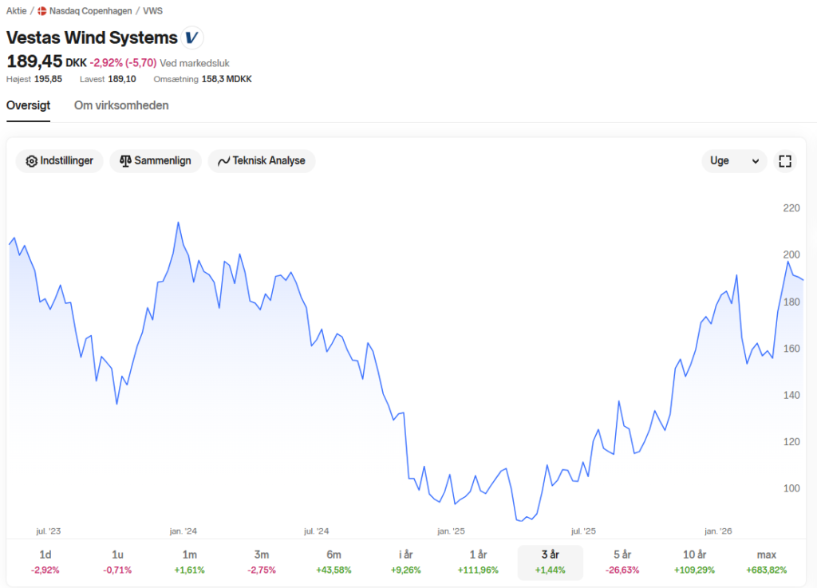Open Nasdaq Copenhagen breadcrumb link

coord(91,11)
